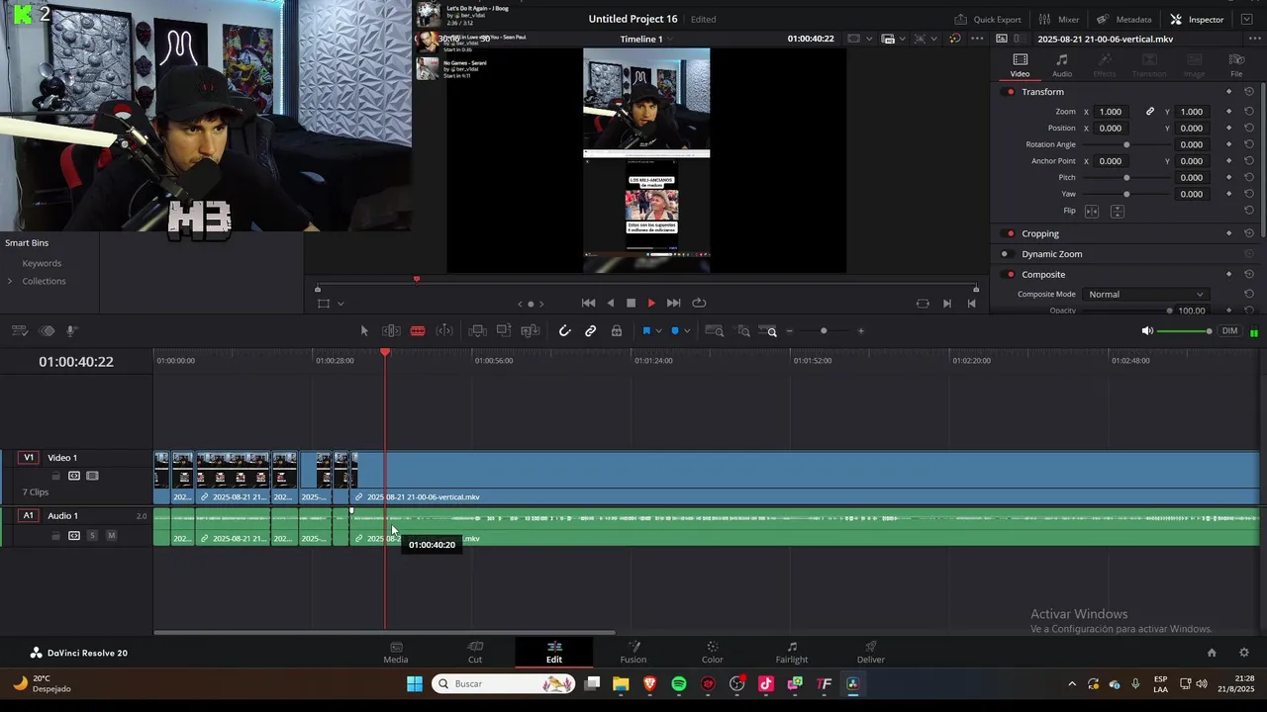The image size is (1267, 712).
Task: Open Spotify from Windows taskbar
Action: pyautogui.click(x=679, y=684)
